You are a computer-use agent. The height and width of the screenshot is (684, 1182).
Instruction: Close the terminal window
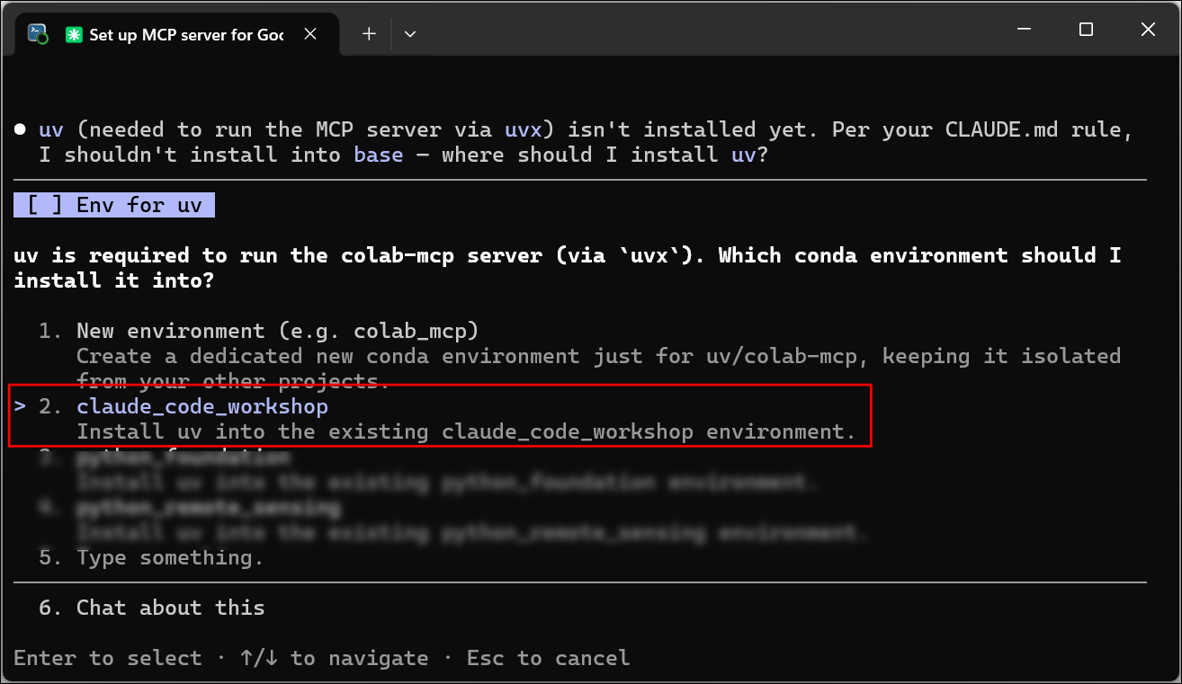point(1147,30)
